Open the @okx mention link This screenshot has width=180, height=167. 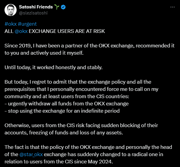pyautogui.click(x=21, y=31)
